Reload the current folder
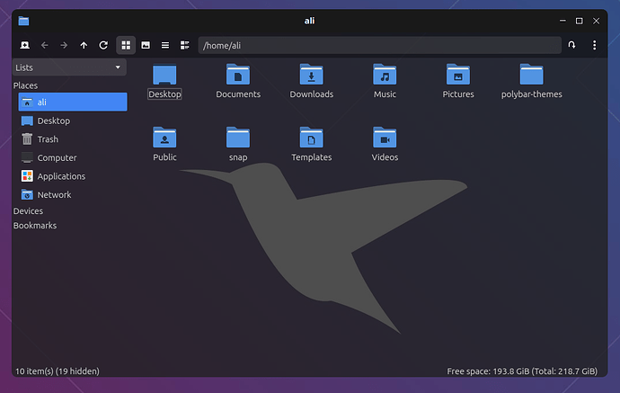The height and width of the screenshot is (393, 620). (103, 45)
